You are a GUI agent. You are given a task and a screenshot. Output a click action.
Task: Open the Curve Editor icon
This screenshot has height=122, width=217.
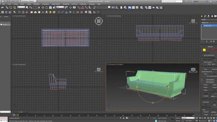(133, 7)
